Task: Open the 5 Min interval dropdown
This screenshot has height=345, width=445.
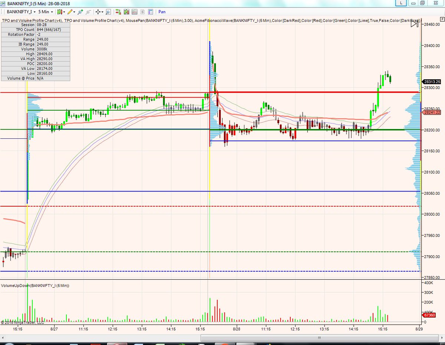Action: coord(46,12)
